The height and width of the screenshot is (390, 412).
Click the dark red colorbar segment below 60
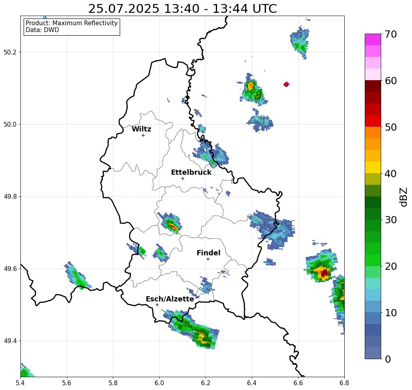click(373, 86)
